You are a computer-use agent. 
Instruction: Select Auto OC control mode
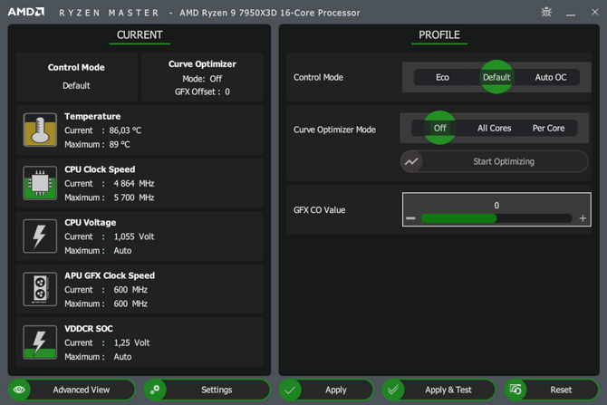pyautogui.click(x=551, y=77)
